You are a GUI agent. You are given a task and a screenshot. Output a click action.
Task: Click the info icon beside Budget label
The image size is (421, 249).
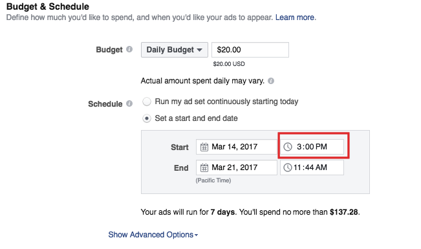[x=129, y=49]
